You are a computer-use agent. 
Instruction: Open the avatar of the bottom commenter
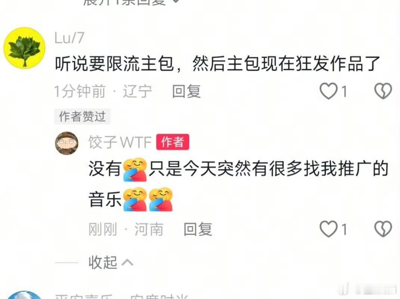tap(24, 295)
